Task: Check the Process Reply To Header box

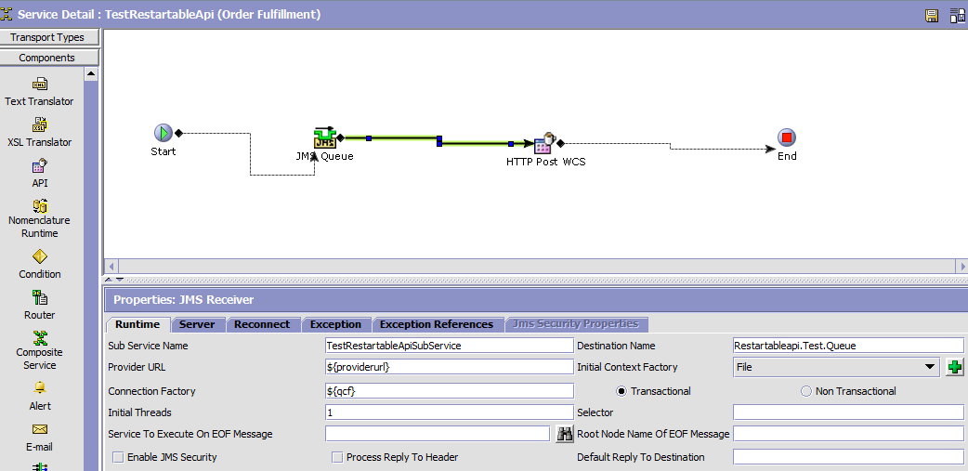Action: (337, 457)
